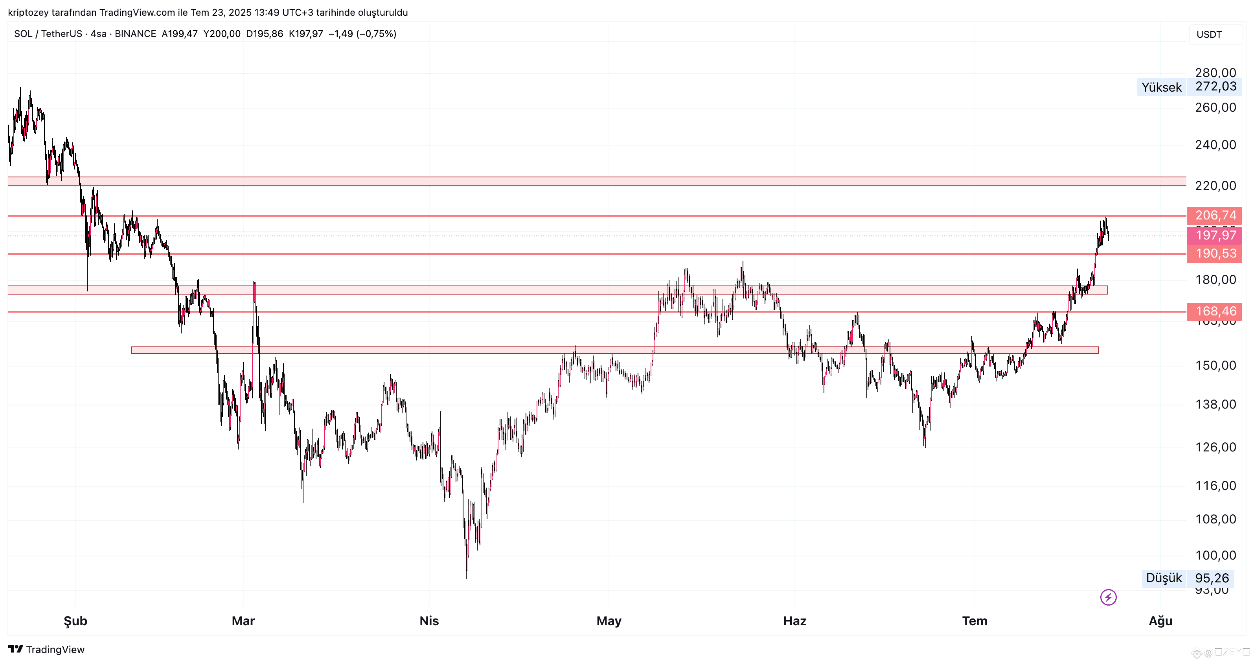Click the 100,00 price axis tick

(x=1215, y=556)
